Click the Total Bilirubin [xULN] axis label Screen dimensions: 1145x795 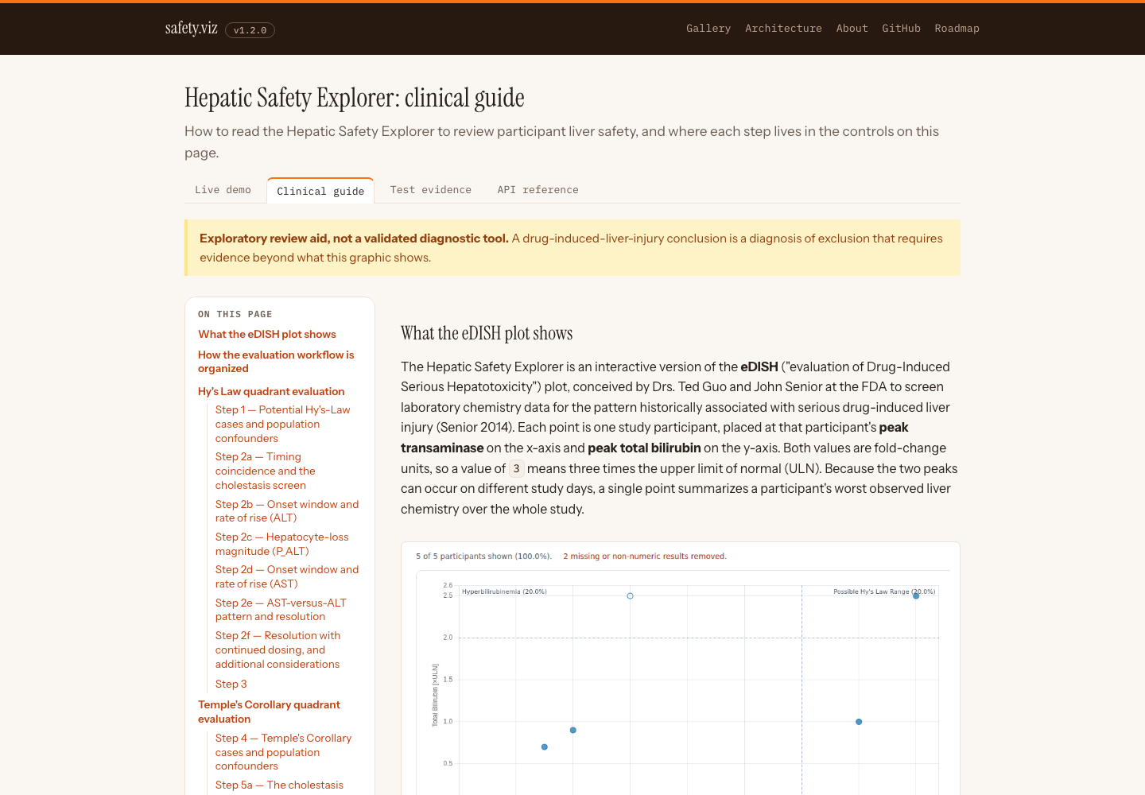[435, 696]
